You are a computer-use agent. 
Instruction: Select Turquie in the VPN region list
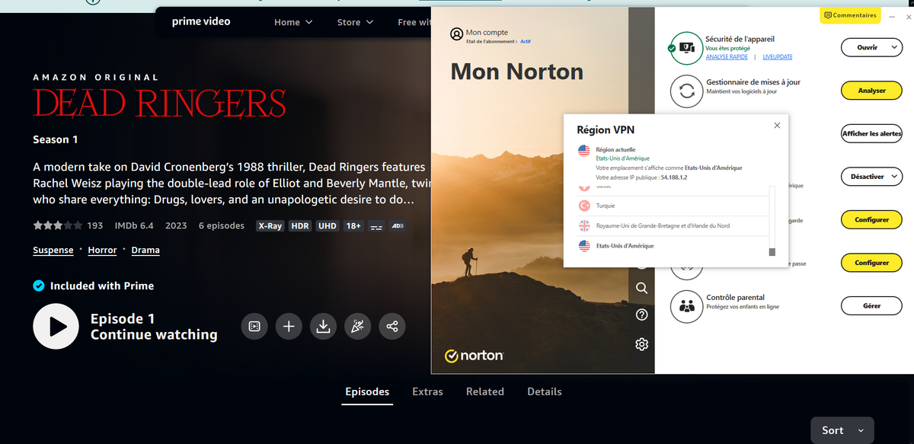674,206
